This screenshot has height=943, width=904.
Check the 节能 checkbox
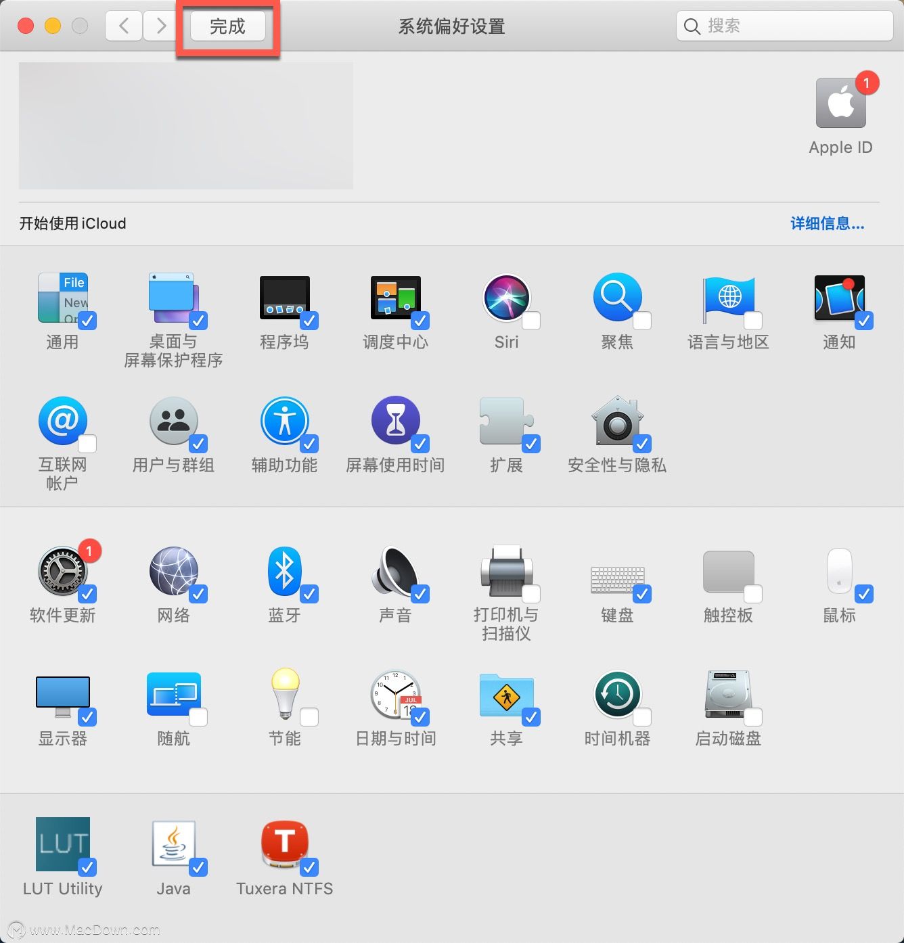pos(310,717)
